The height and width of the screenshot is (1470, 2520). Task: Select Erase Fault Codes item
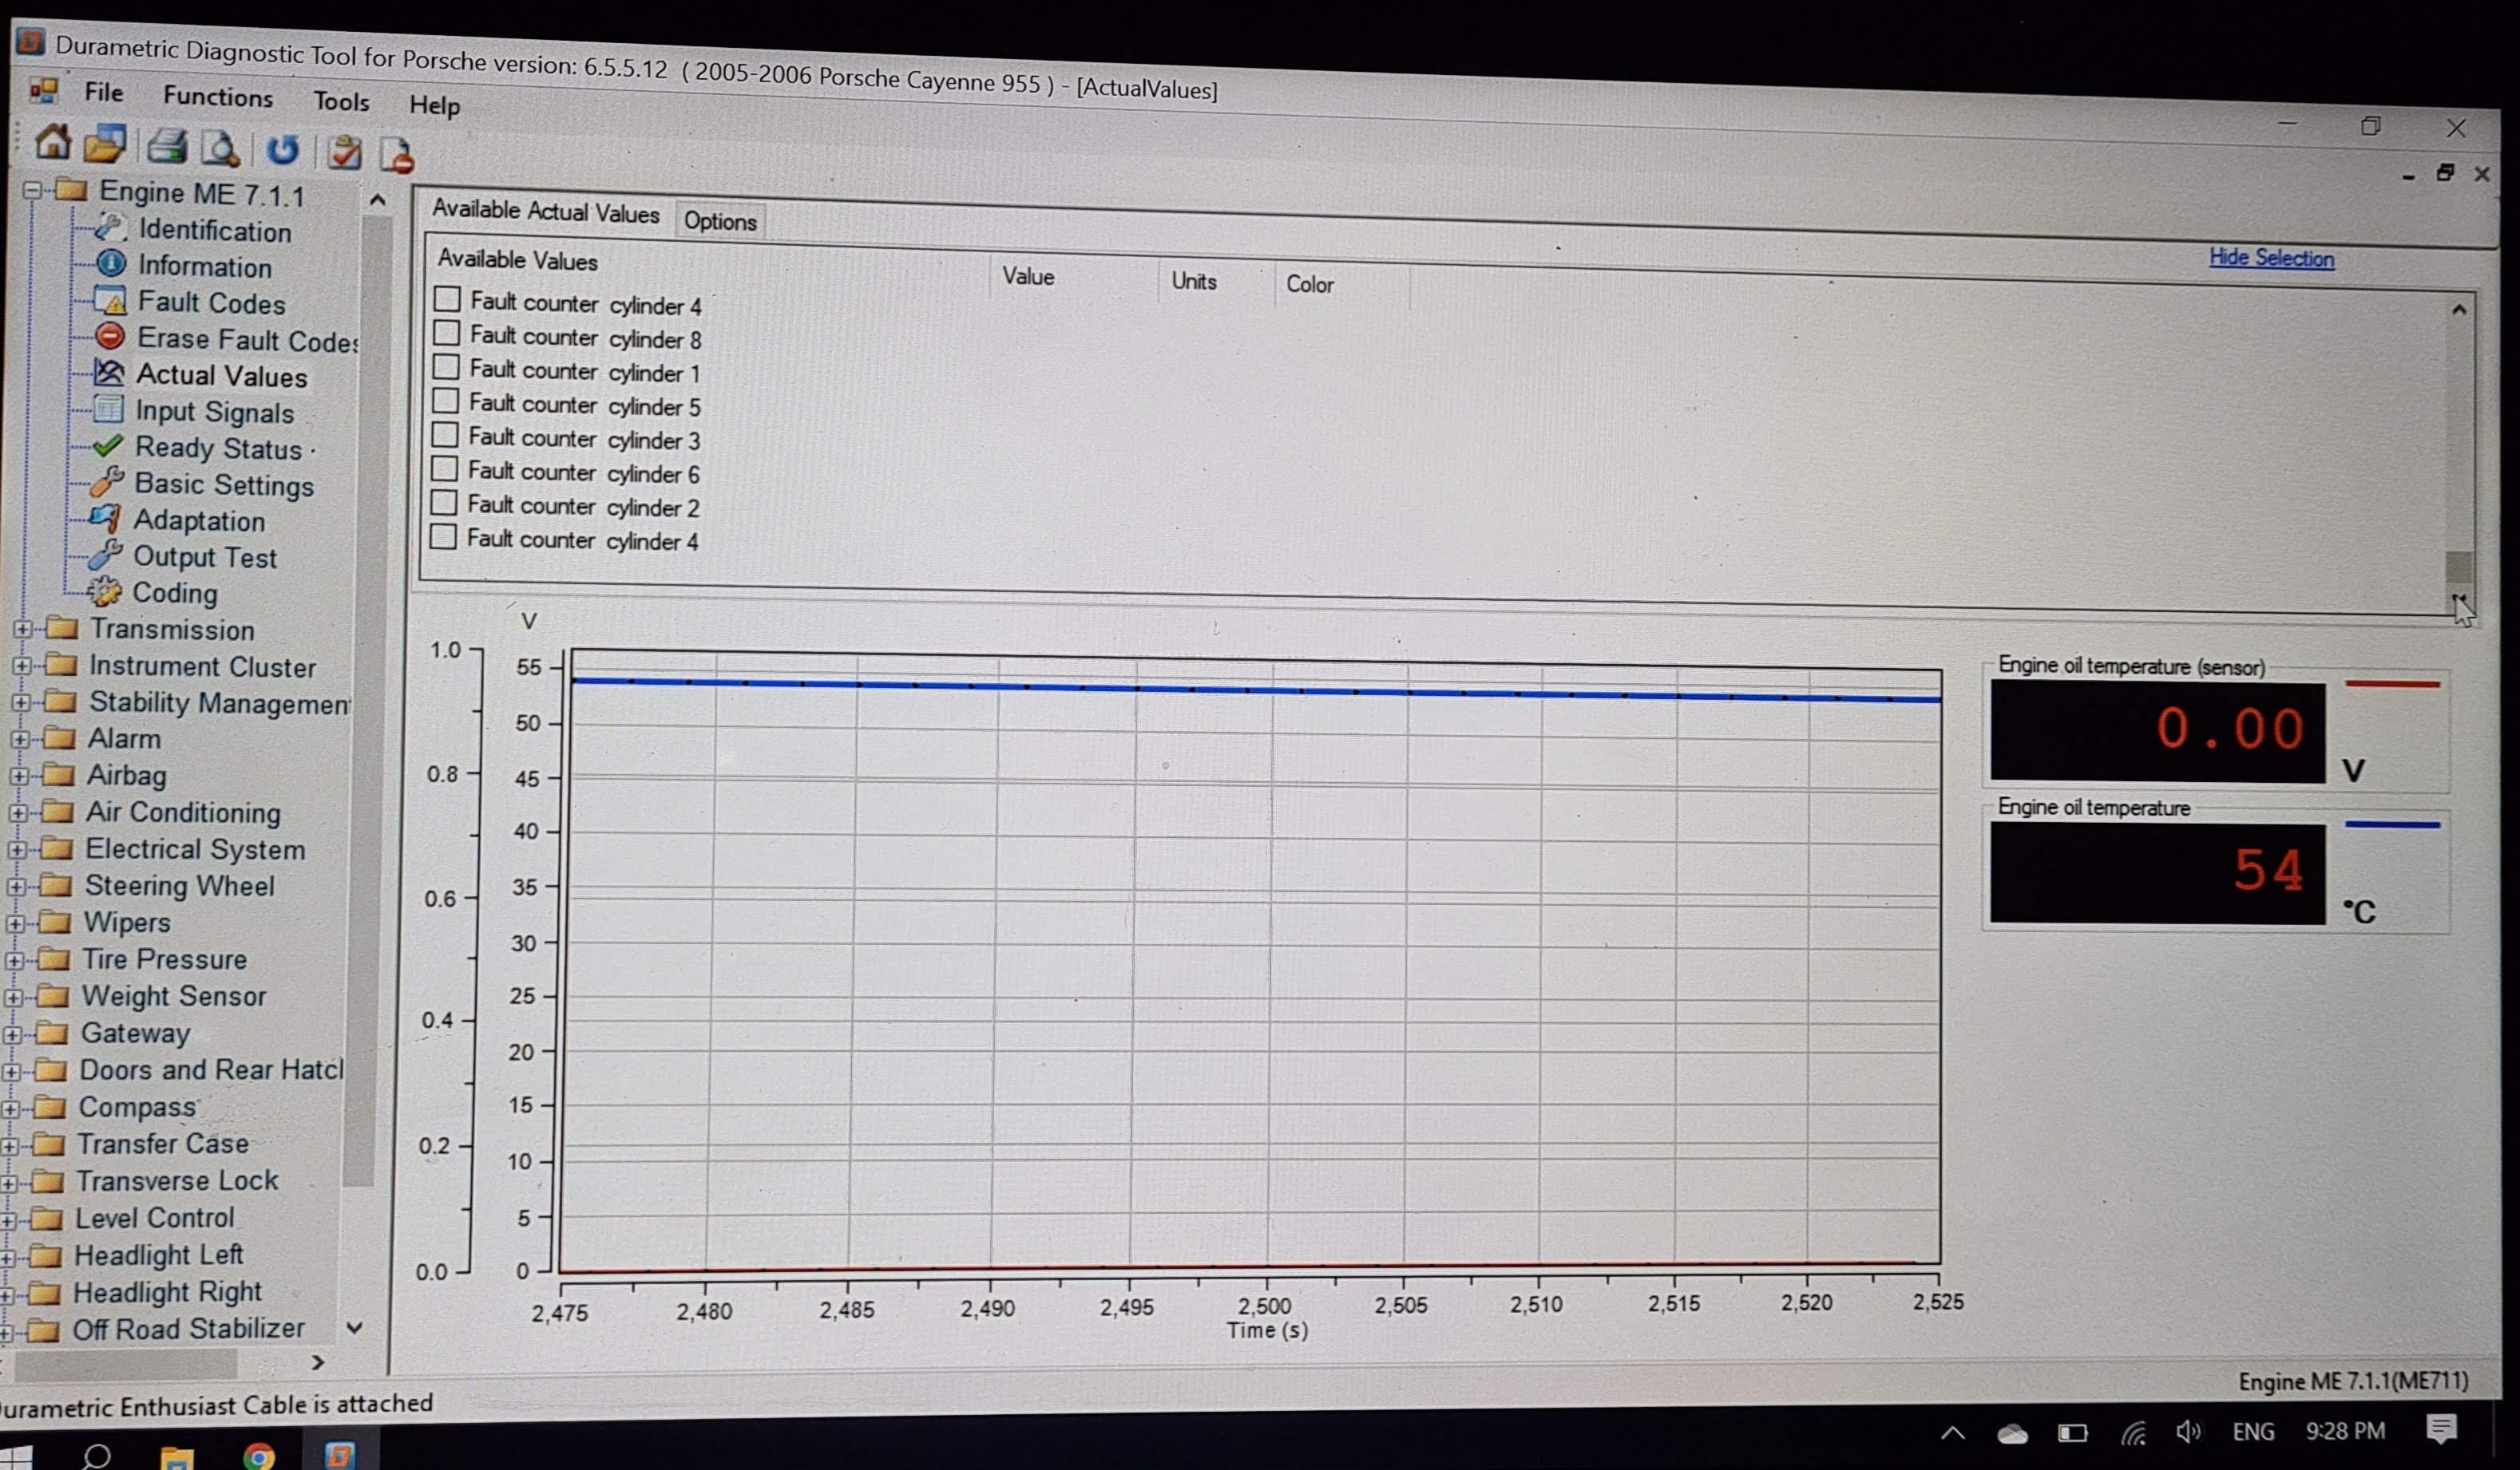click(247, 340)
